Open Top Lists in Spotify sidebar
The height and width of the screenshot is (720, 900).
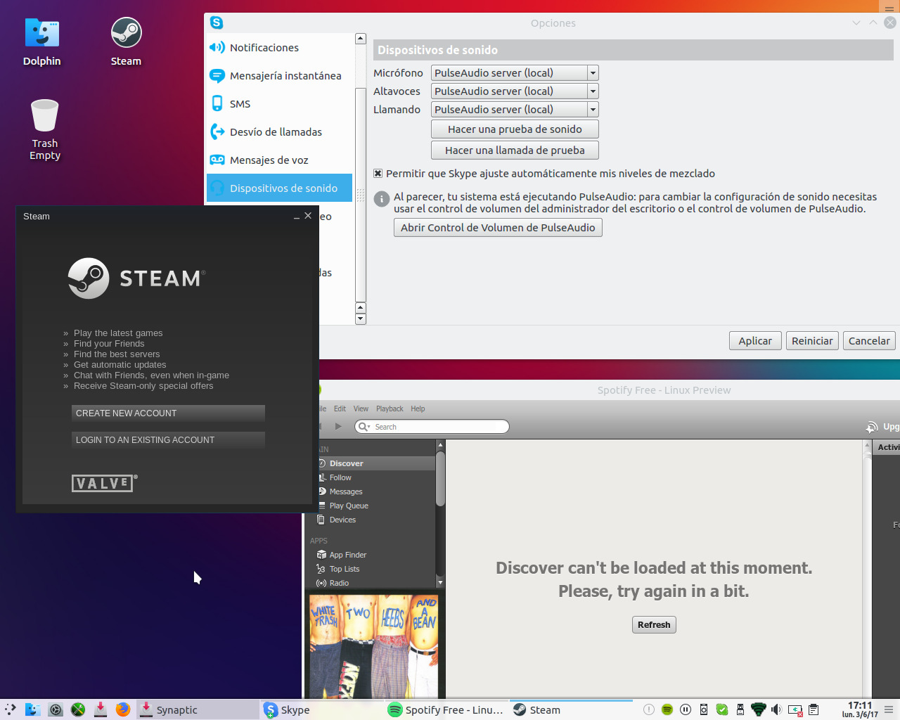[x=371, y=569]
